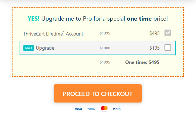Click the bold "one time" heading text
196x115 pixels.
(139, 19)
